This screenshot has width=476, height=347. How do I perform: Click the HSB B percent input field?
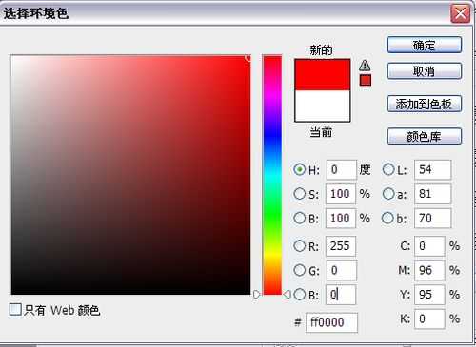click(x=341, y=219)
